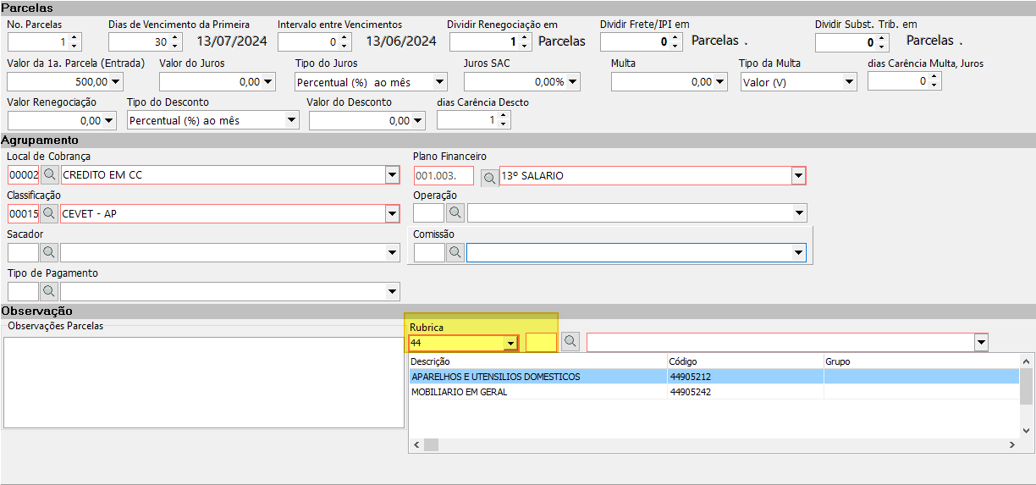
Task: Open the Sacador combo box arrow
Action: coord(392,253)
